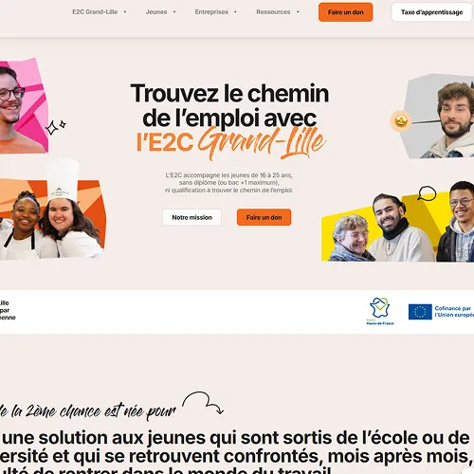Image resolution: width=474 pixels, height=474 pixels.
Task: Click the orange crown badge icon
Action: tap(400, 121)
